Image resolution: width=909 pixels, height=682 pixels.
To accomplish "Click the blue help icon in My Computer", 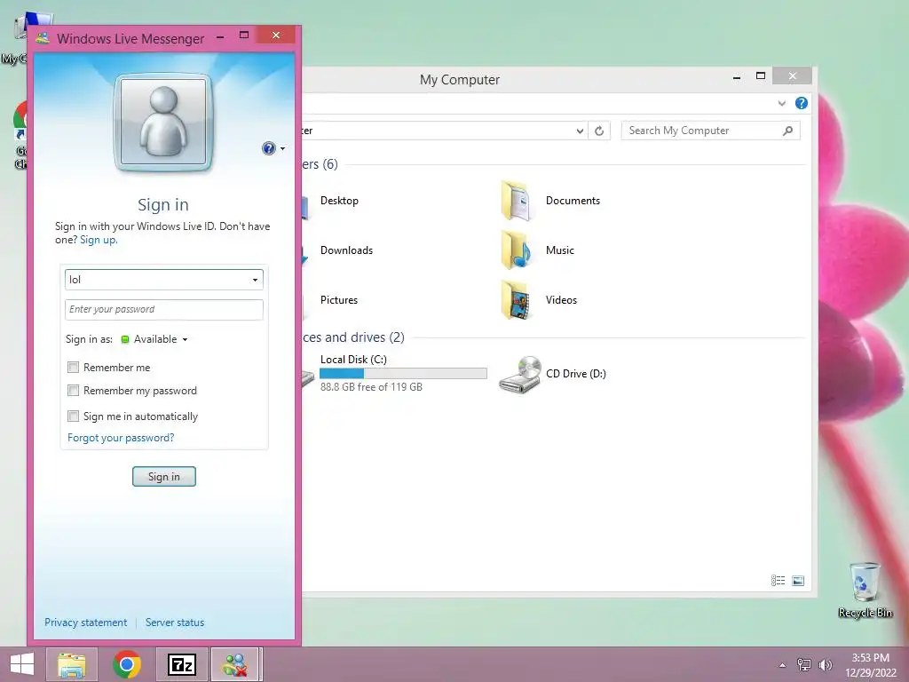I will point(802,103).
